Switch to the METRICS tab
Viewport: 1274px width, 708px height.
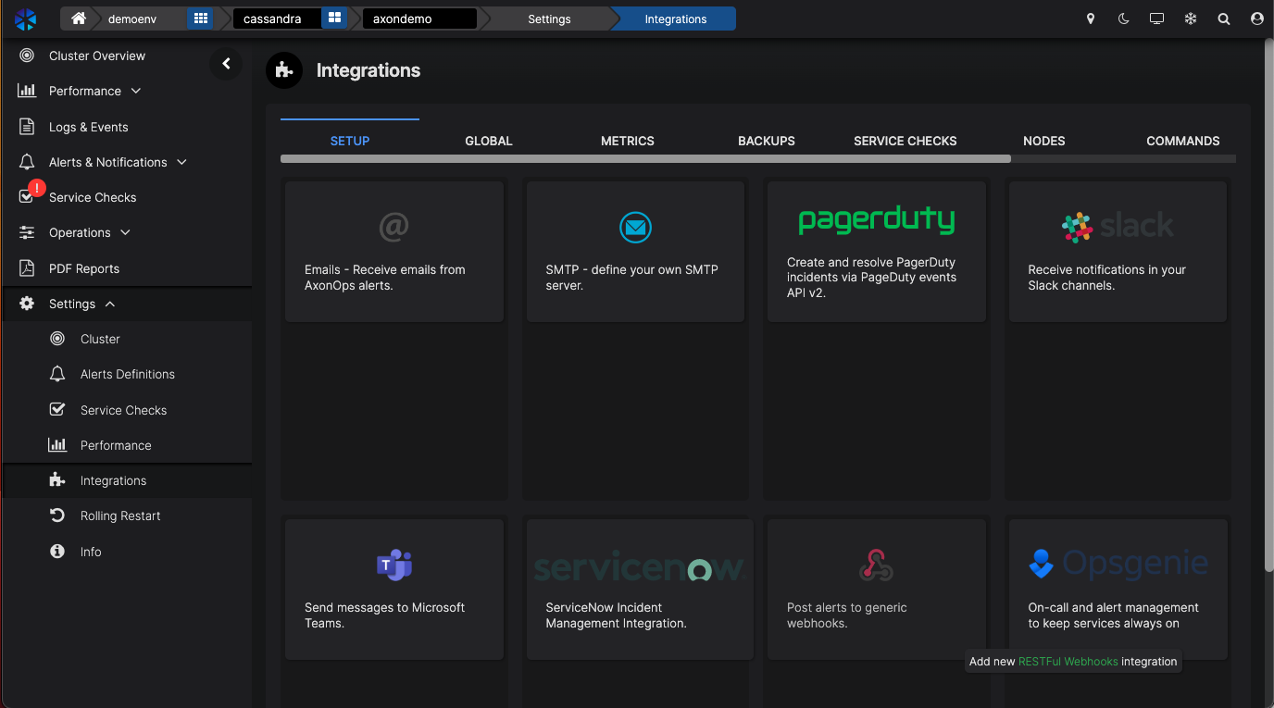(x=628, y=141)
